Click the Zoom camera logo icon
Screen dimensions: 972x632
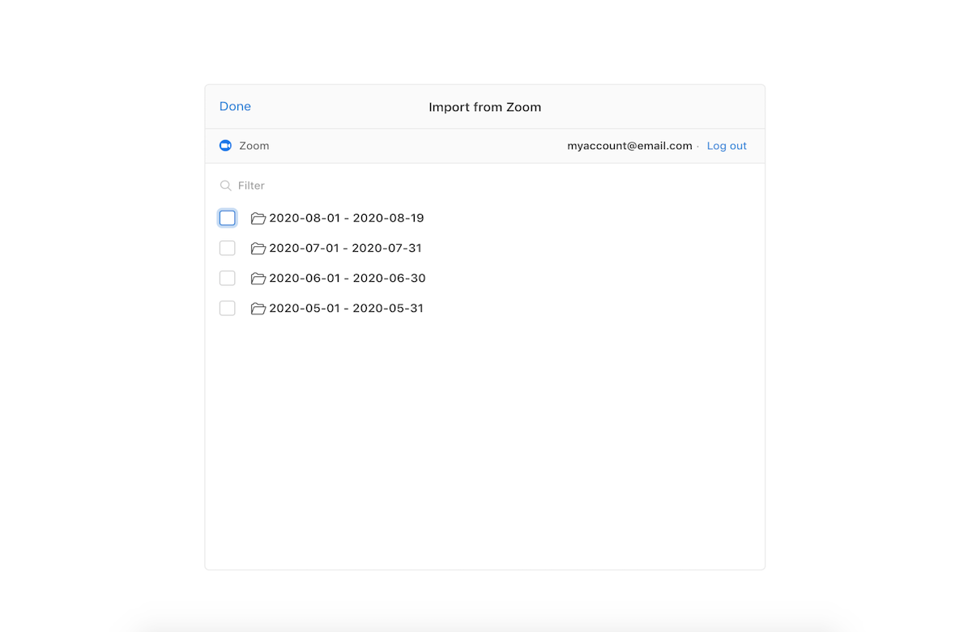pyautogui.click(x=225, y=146)
